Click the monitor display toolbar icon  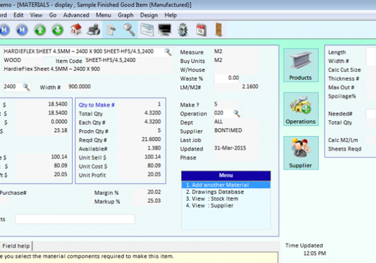pos(165,30)
